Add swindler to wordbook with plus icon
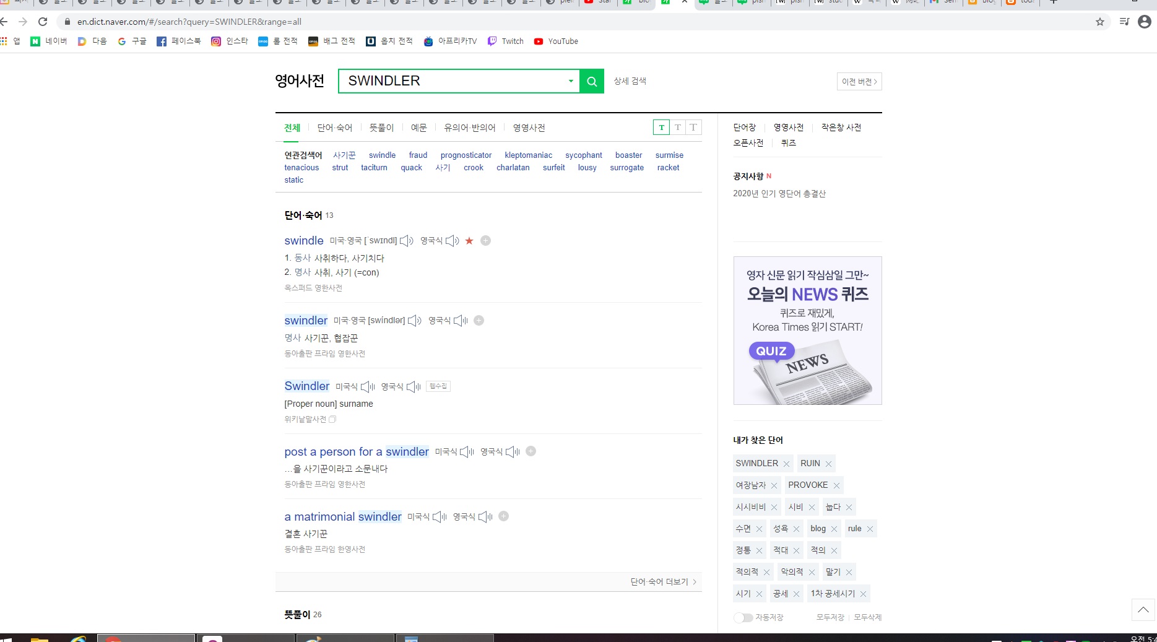The height and width of the screenshot is (642, 1157). [479, 321]
